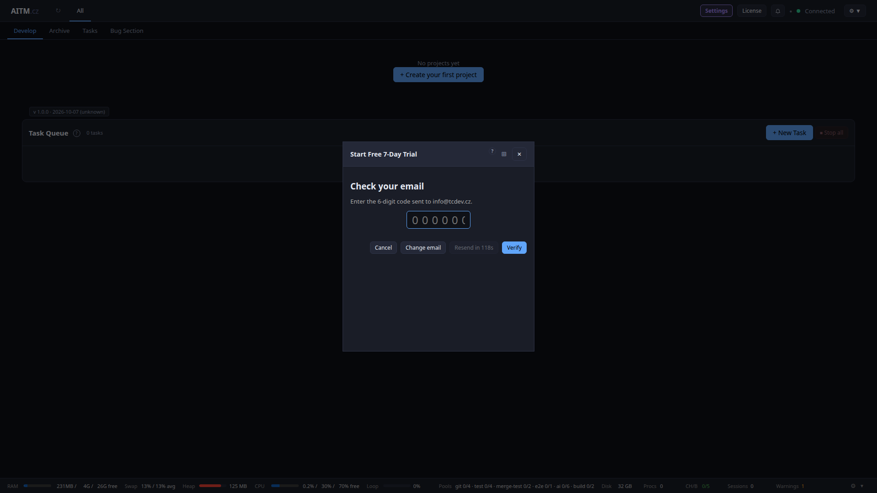Click the Sessions 0 status entry
This screenshot has height=493, width=877.
[x=740, y=486]
